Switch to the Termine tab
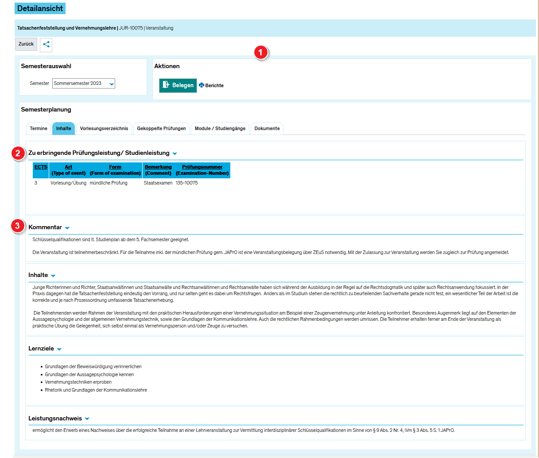539x458 pixels. pyautogui.click(x=39, y=129)
